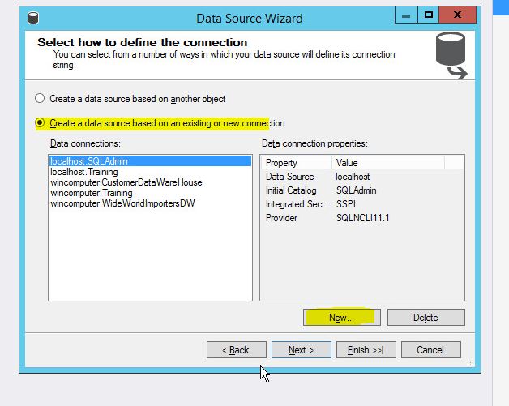Cancel the Data Source Wizard
The width and height of the screenshot is (509, 406).
430,350
